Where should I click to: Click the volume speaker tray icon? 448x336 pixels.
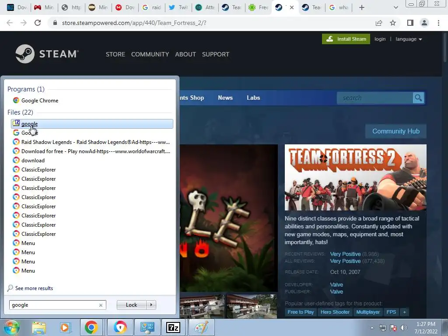(x=403, y=328)
